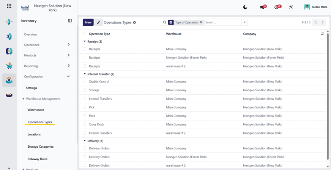Image resolution: width=331 pixels, height=170 pixels.
Task: Click the Jordan Miles user name
Action: pyautogui.click(x=319, y=7)
